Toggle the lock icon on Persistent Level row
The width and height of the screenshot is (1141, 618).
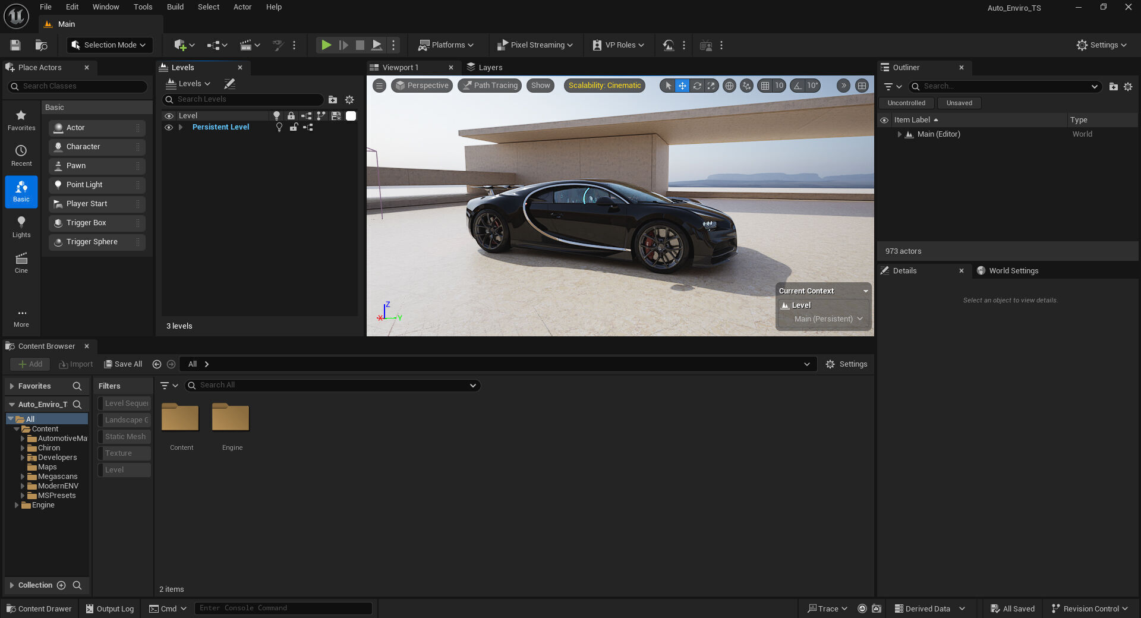coord(294,127)
